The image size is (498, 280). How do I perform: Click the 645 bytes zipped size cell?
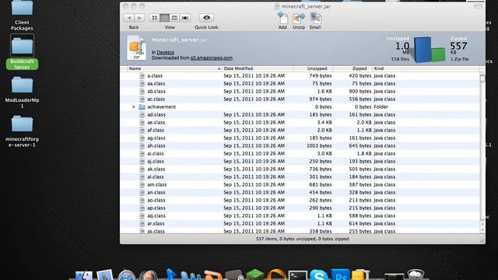(x=359, y=145)
